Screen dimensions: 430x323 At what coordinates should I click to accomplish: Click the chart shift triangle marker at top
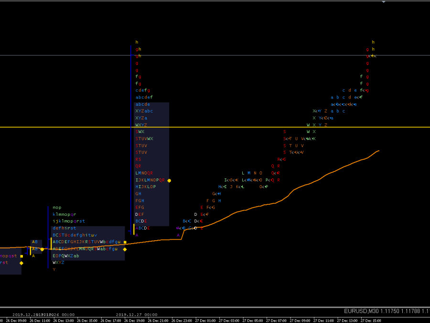tap(383, 2)
